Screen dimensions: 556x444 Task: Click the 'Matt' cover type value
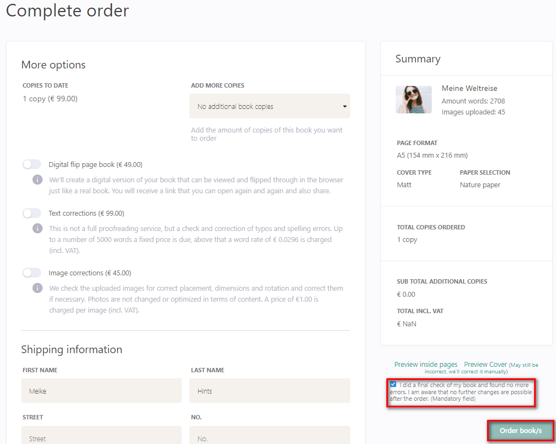click(x=404, y=184)
